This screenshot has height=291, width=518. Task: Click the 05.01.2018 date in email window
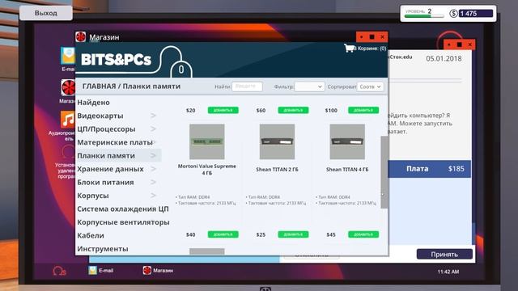[x=444, y=59]
